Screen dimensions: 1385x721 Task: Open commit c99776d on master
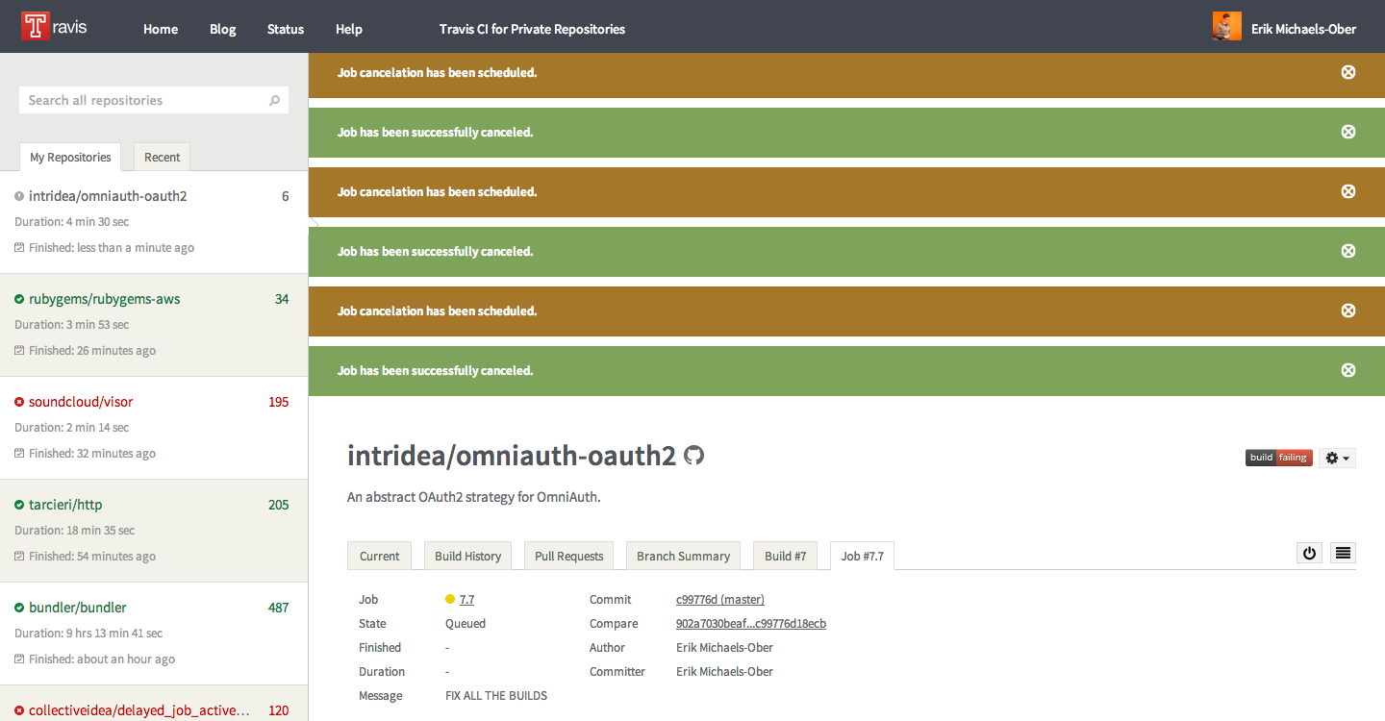[x=719, y=599]
